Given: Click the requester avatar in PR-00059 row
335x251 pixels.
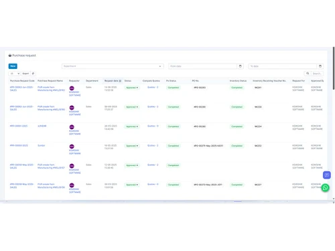Looking at the screenshot, I should pyautogui.click(x=72, y=166).
